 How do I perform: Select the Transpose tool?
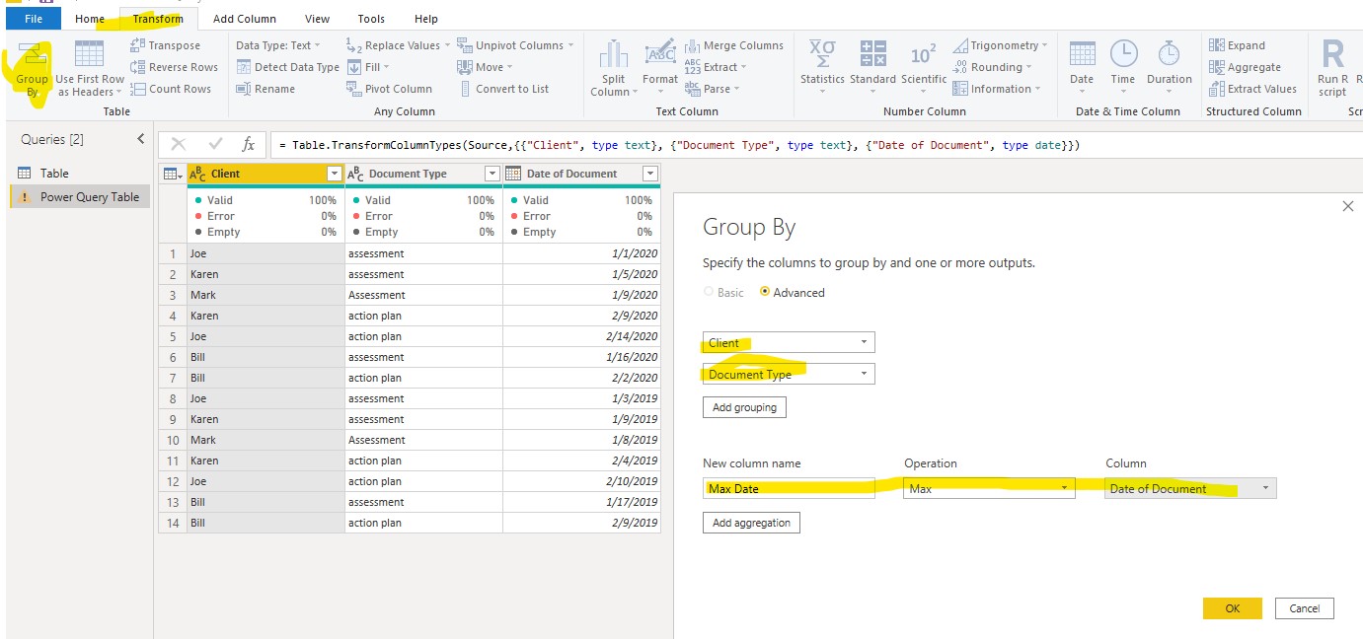pyautogui.click(x=165, y=45)
